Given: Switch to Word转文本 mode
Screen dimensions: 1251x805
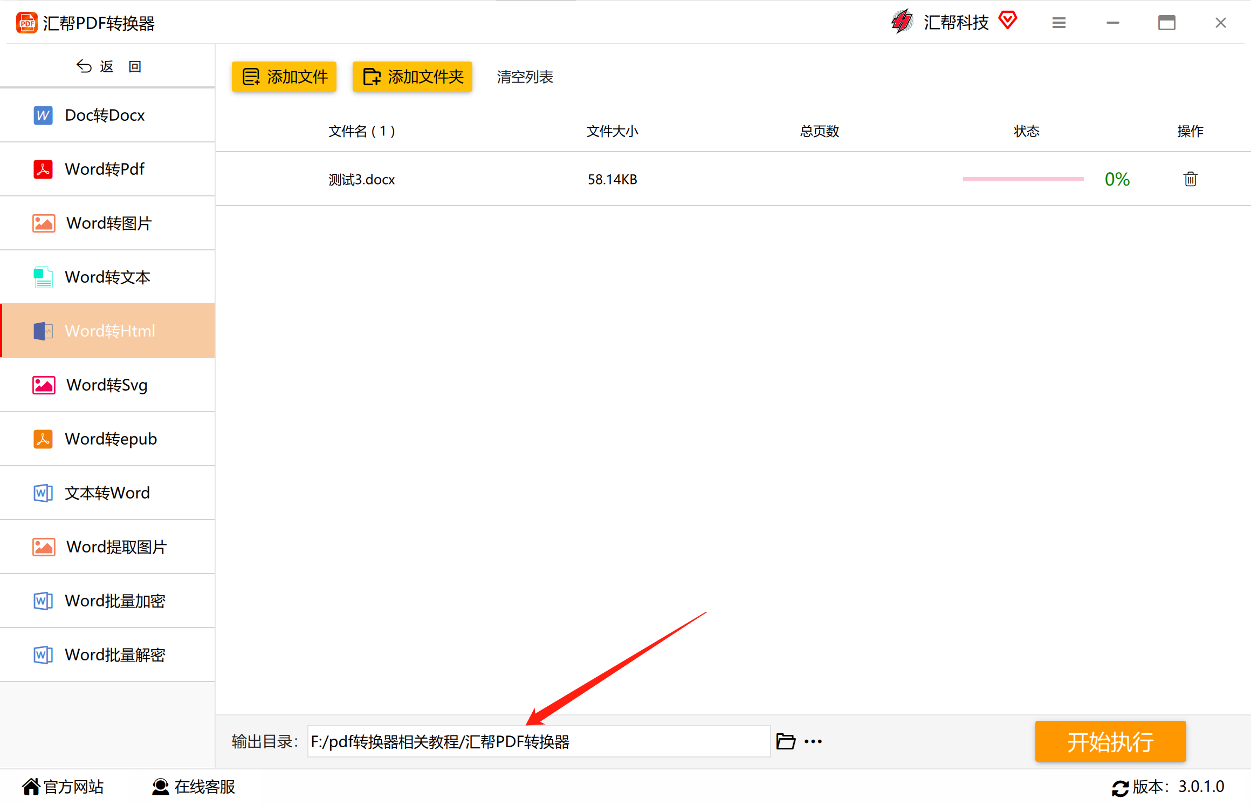Looking at the screenshot, I should 107,277.
